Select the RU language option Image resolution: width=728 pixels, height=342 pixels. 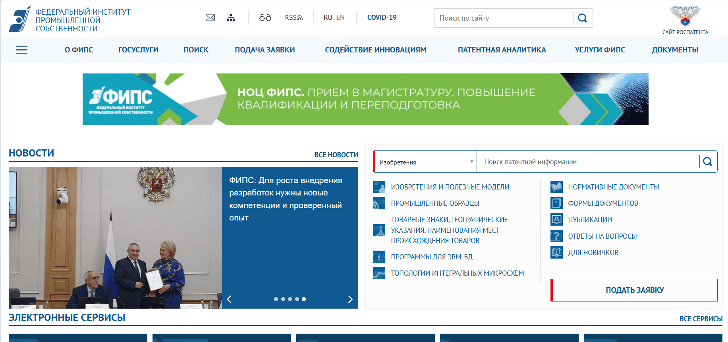328,17
